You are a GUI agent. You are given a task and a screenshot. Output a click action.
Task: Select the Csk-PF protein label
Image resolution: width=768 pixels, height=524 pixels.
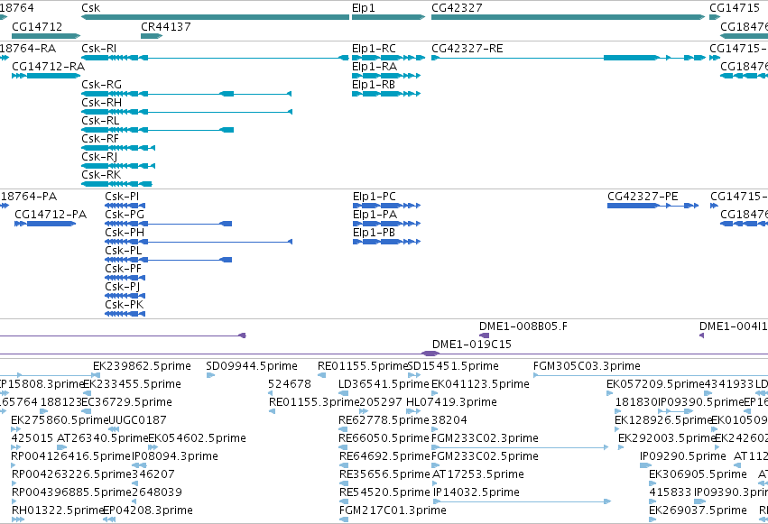[x=124, y=269]
